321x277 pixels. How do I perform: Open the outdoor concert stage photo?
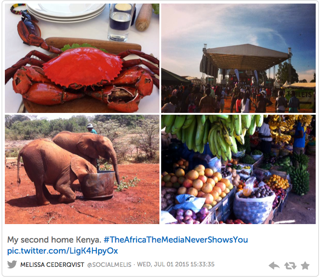(239, 58)
